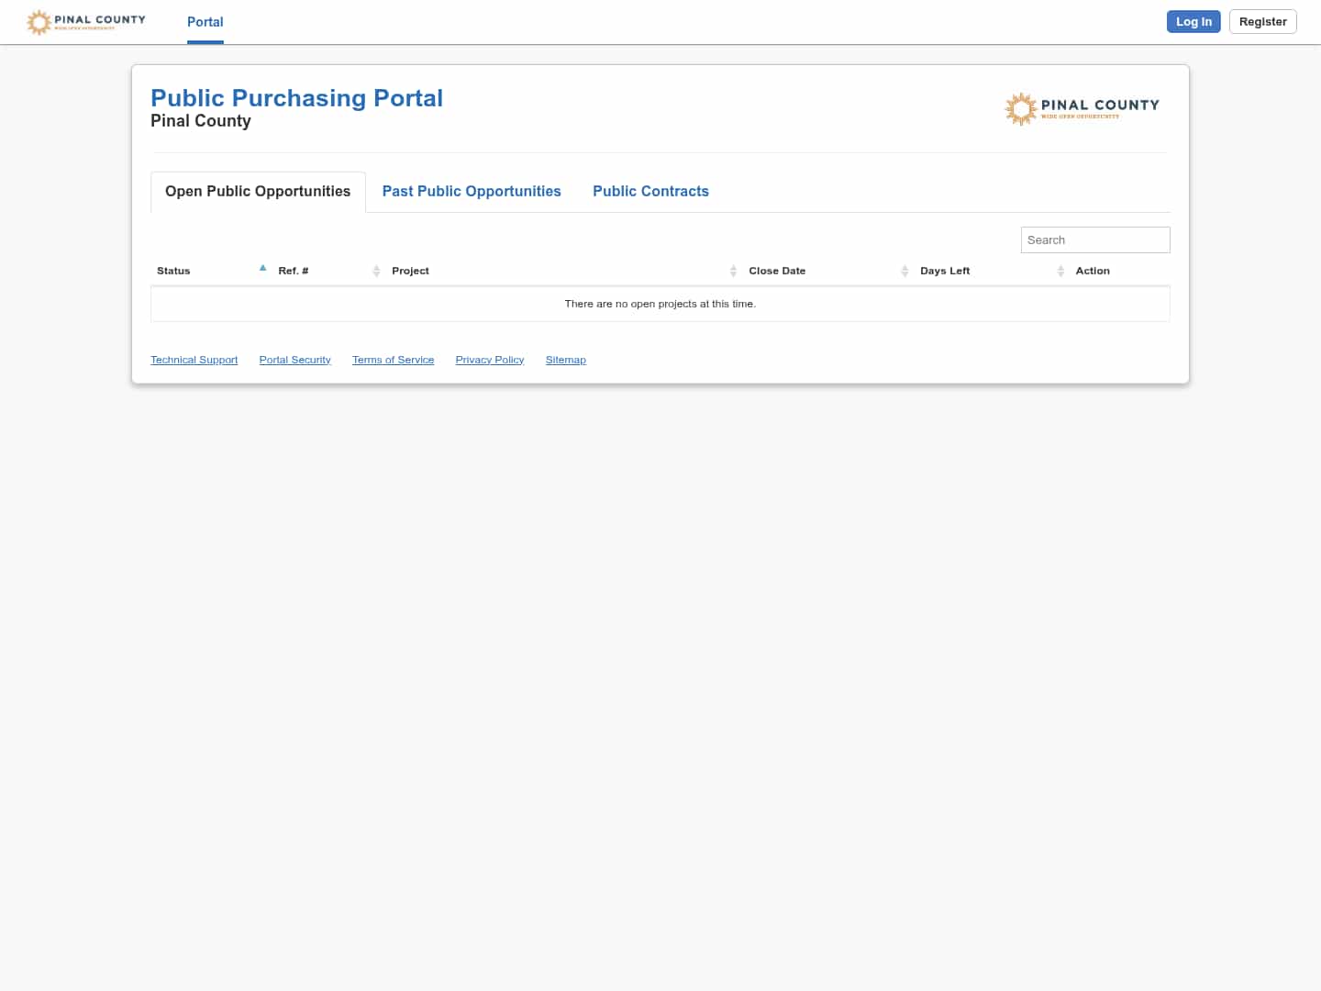Click the sort arrows beside Project
The width and height of the screenshot is (1321, 991).
click(733, 271)
